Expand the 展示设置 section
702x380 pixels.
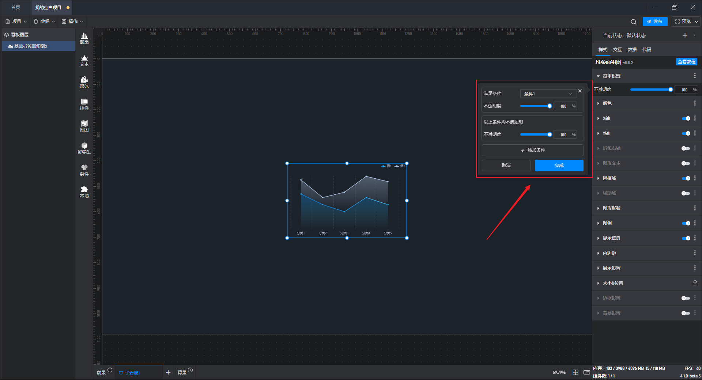pos(598,268)
